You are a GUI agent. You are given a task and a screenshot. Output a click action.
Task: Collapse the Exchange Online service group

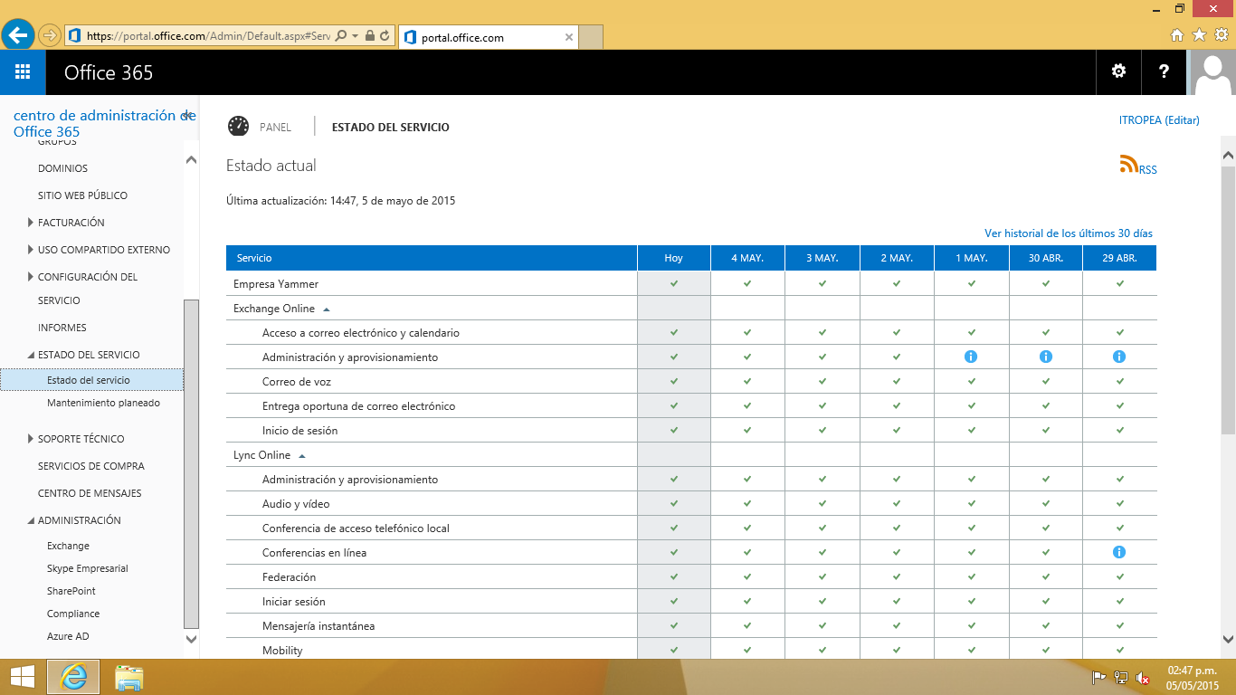(327, 309)
